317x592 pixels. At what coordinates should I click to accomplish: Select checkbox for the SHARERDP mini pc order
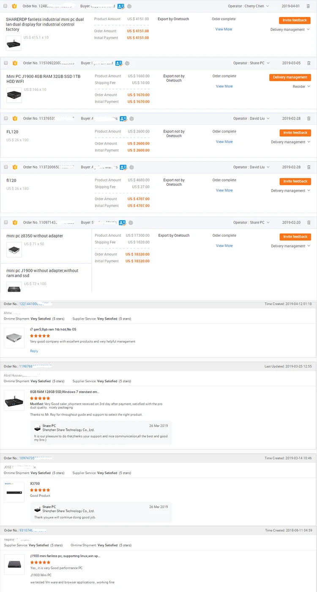point(6,6)
